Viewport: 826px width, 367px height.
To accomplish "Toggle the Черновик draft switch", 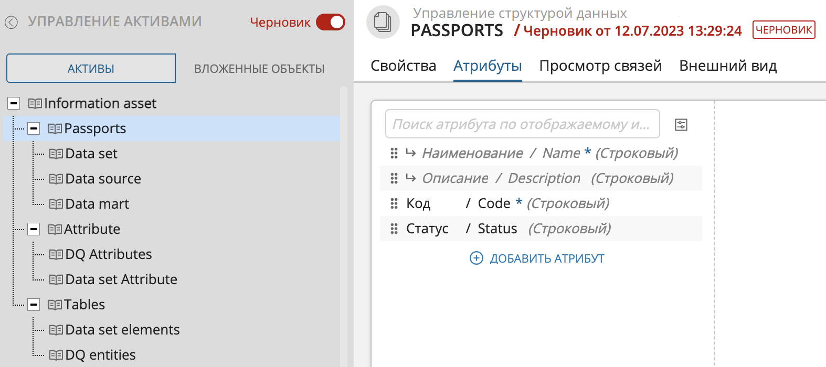I will 331,22.
